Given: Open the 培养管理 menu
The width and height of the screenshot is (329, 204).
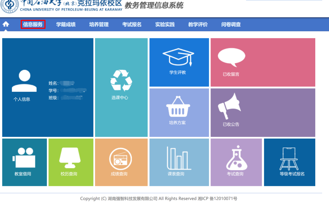Looking at the screenshot, I should (99, 24).
